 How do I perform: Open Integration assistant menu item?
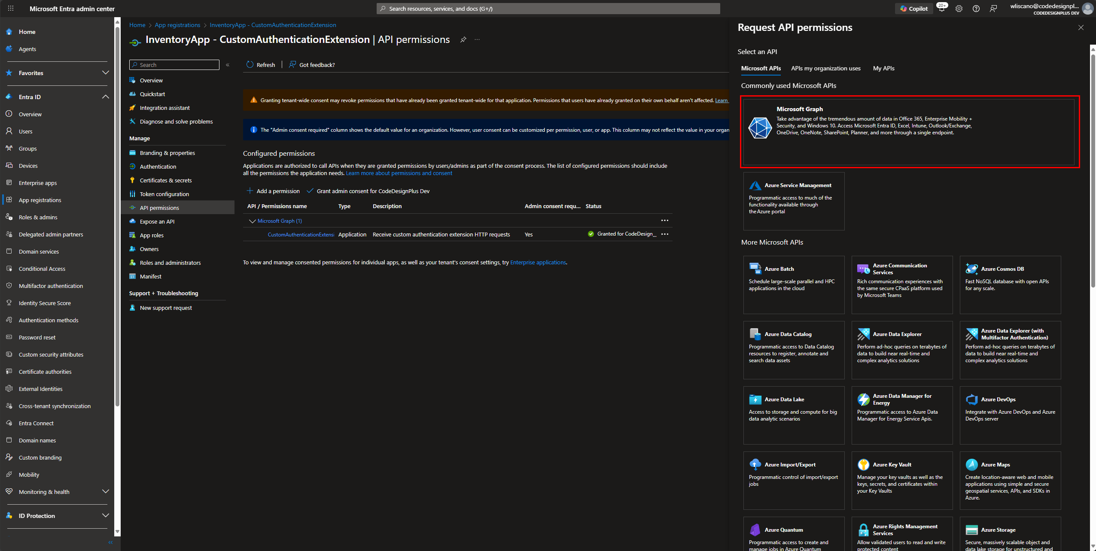[164, 108]
